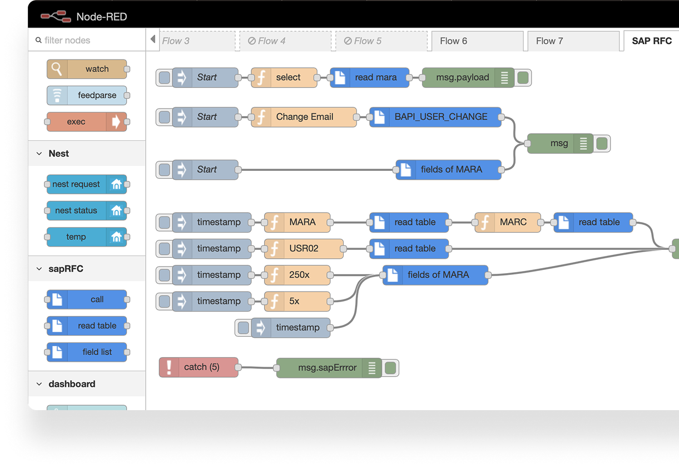Trigger the Start inject before select
The width and height of the screenshot is (679, 468).
point(164,77)
